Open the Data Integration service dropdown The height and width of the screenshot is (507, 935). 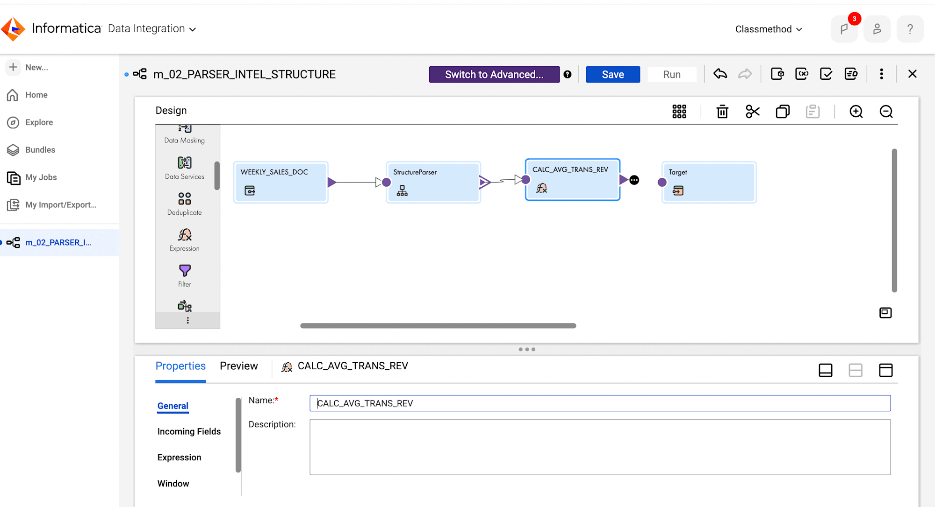(151, 29)
